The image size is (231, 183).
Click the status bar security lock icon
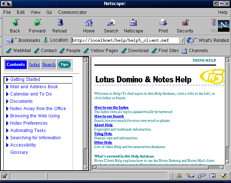point(4,176)
